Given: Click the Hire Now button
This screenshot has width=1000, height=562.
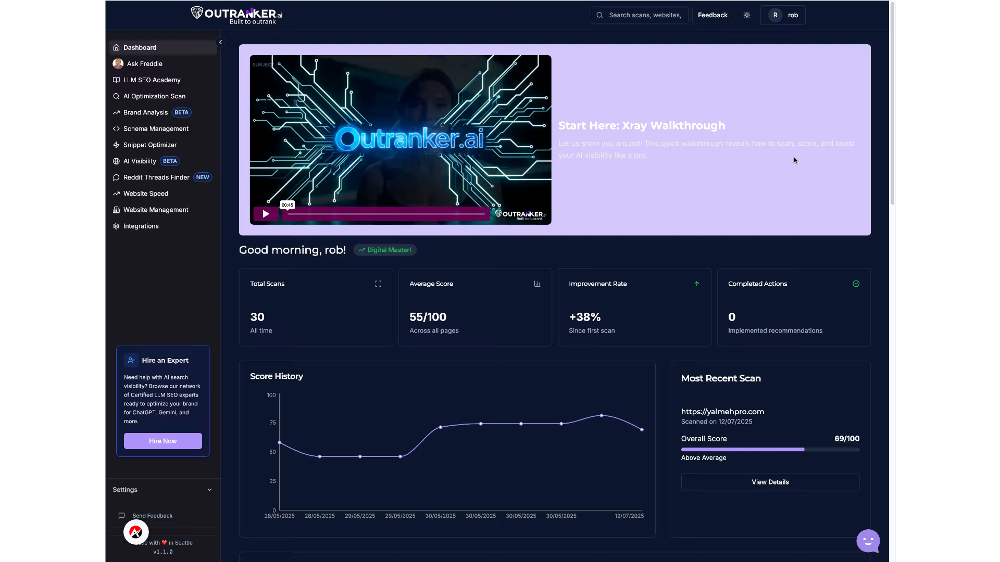Looking at the screenshot, I should point(162,441).
